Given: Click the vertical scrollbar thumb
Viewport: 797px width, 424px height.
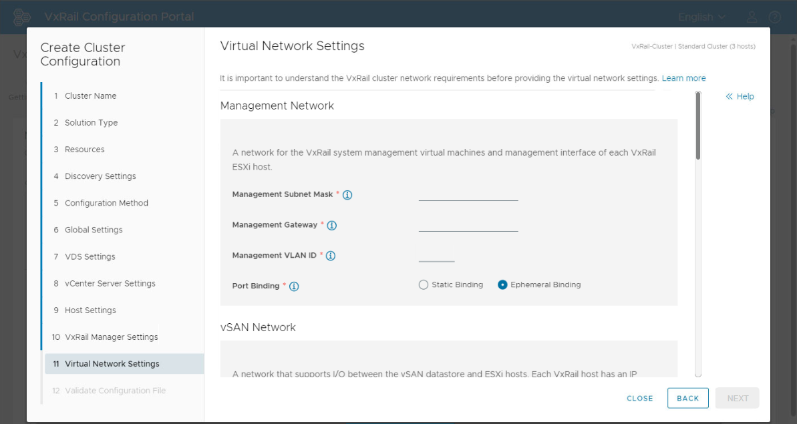Looking at the screenshot, I should (698, 126).
